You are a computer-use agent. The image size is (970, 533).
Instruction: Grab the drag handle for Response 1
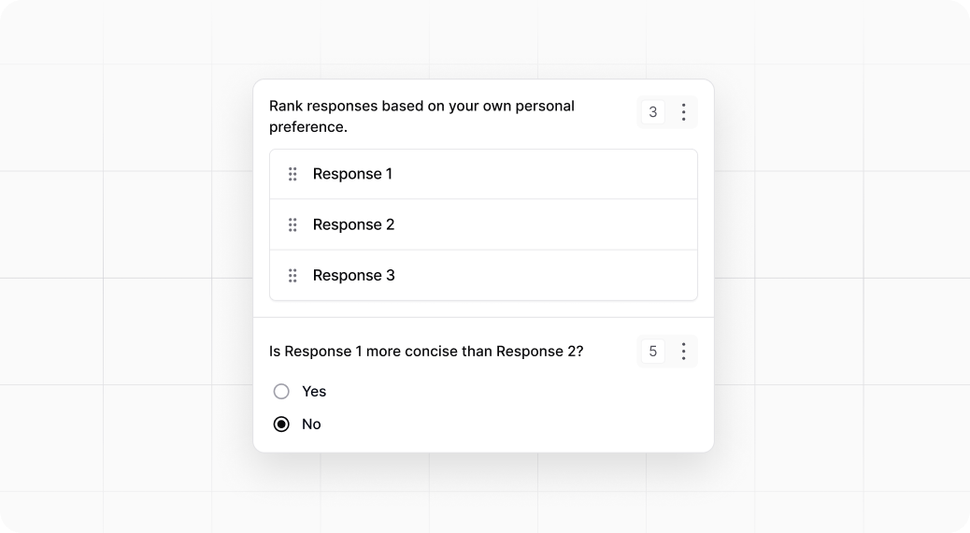(292, 174)
